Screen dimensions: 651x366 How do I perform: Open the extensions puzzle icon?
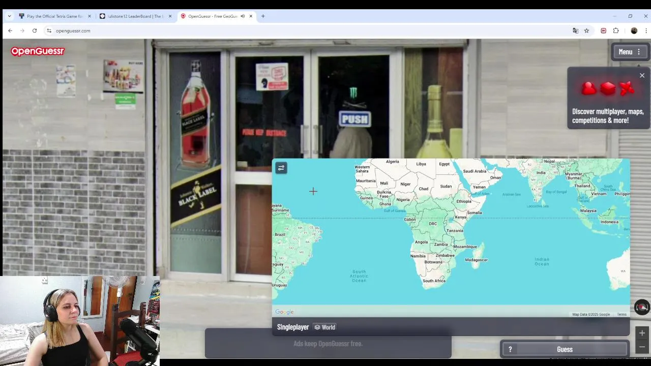616,30
